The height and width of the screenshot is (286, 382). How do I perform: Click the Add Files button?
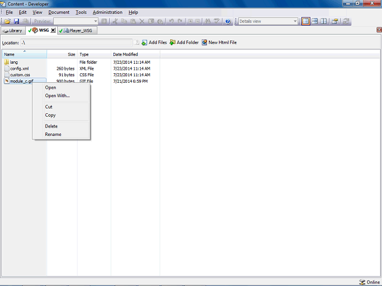(x=154, y=42)
